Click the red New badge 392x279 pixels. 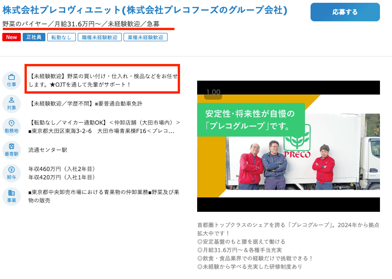coord(12,37)
